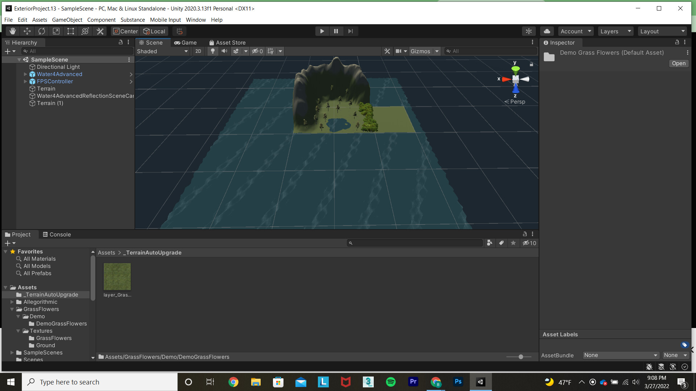696x391 pixels.
Task: Mute scene view audio
Action: pyautogui.click(x=224, y=51)
